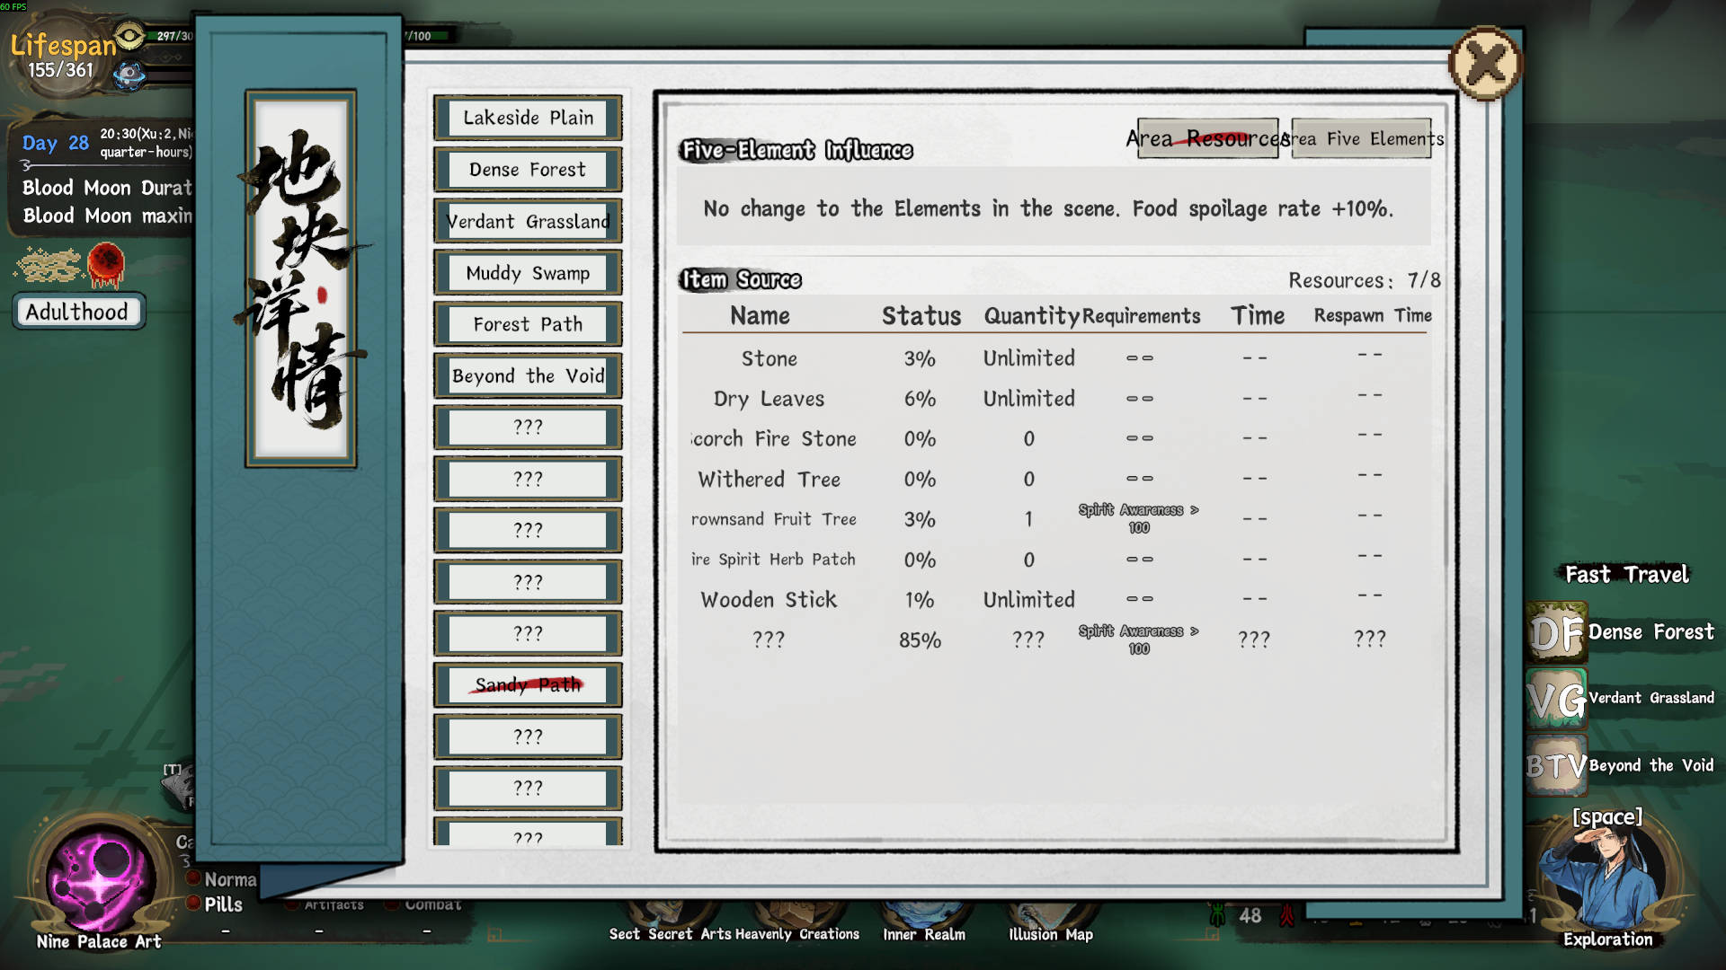Select Beyond the Void fast travel icon
1726x970 pixels.
point(1556,765)
